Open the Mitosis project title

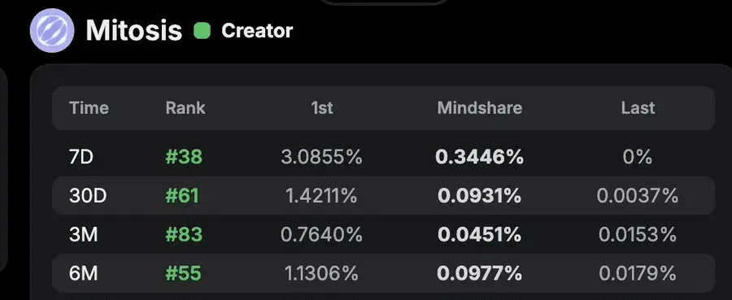point(134,31)
